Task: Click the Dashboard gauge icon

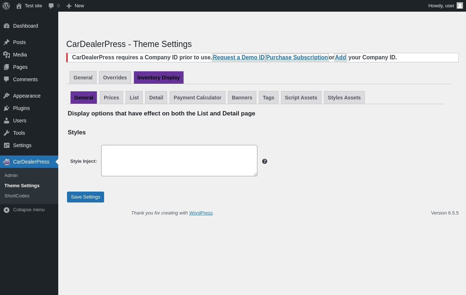Action: 7,26
